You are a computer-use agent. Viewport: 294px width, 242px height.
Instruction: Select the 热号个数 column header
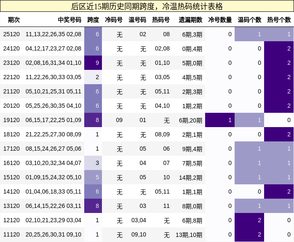[x=279, y=20]
